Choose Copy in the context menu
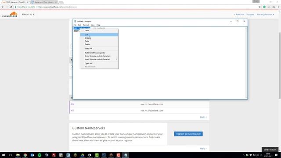The image size is (281, 158). (99, 38)
